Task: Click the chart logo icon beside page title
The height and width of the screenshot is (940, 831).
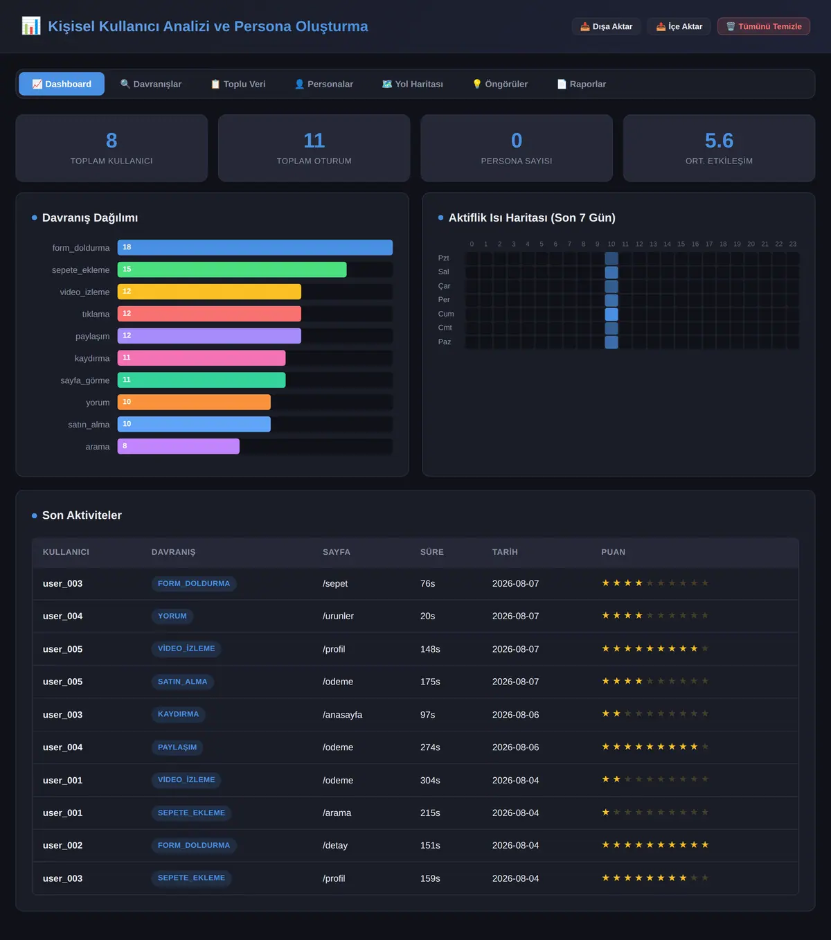Action: click(31, 26)
